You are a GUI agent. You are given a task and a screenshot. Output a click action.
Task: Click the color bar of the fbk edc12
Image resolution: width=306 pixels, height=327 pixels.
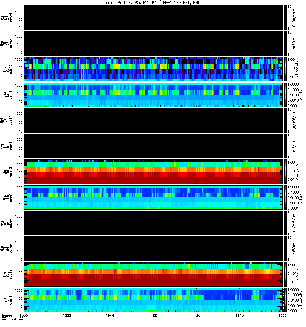pos(285,274)
